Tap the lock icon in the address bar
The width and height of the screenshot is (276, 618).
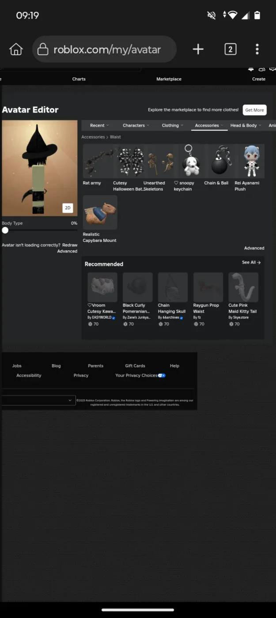pyautogui.click(x=43, y=49)
